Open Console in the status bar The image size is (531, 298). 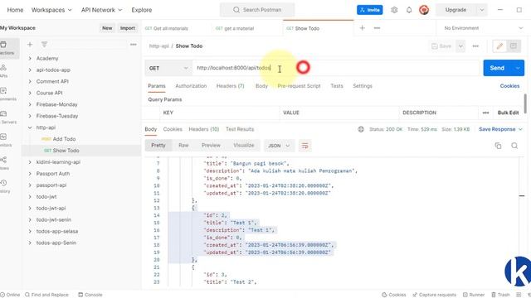(90, 295)
